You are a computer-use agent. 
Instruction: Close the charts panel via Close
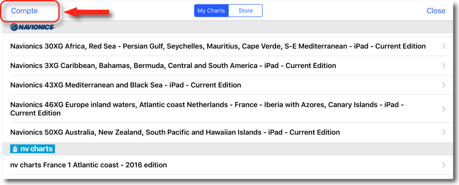click(436, 11)
